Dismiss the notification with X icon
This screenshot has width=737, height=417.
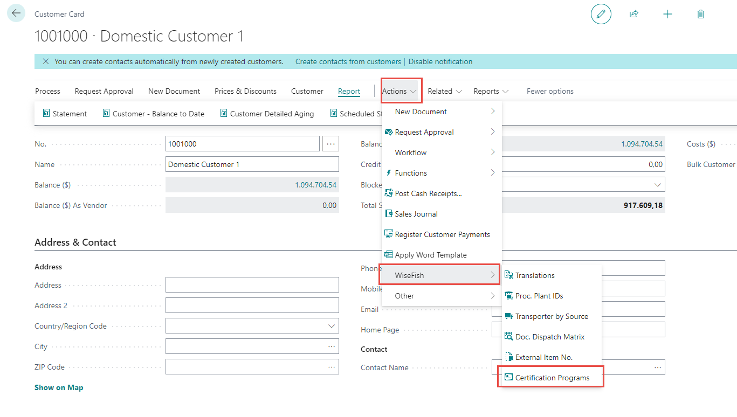pos(46,61)
